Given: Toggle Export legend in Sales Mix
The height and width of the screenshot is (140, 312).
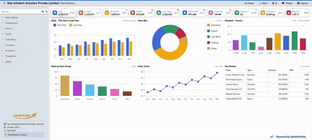Looking at the screenshot, I should (x=212, y=31).
